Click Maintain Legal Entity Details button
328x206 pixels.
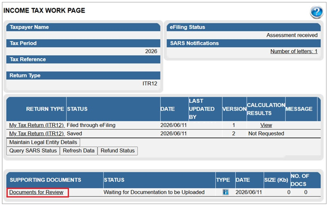(43, 142)
